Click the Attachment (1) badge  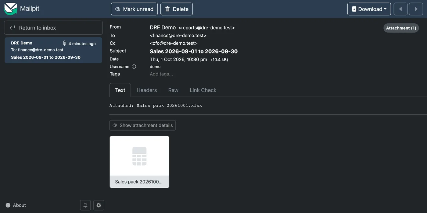pos(401,28)
